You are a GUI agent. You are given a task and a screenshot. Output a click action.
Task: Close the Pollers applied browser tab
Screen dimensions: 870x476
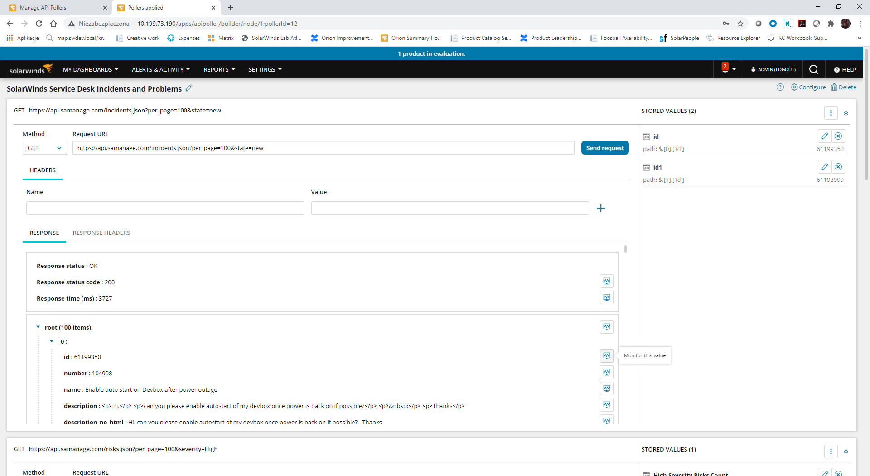pyautogui.click(x=213, y=8)
